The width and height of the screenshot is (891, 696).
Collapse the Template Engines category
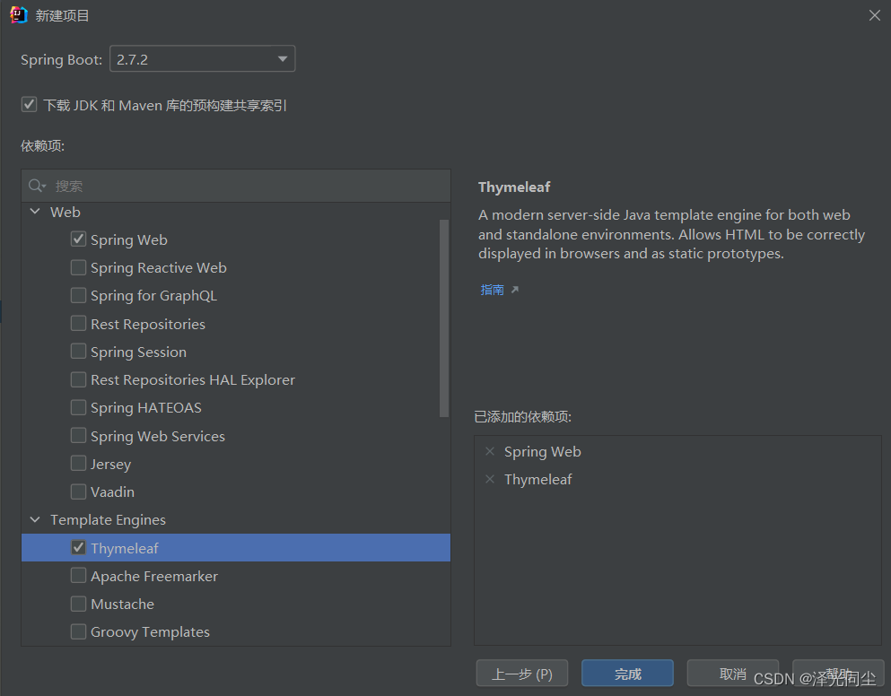pos(35,519)
